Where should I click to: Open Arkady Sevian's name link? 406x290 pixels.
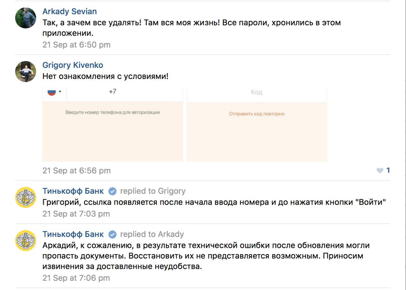point(69,11)
